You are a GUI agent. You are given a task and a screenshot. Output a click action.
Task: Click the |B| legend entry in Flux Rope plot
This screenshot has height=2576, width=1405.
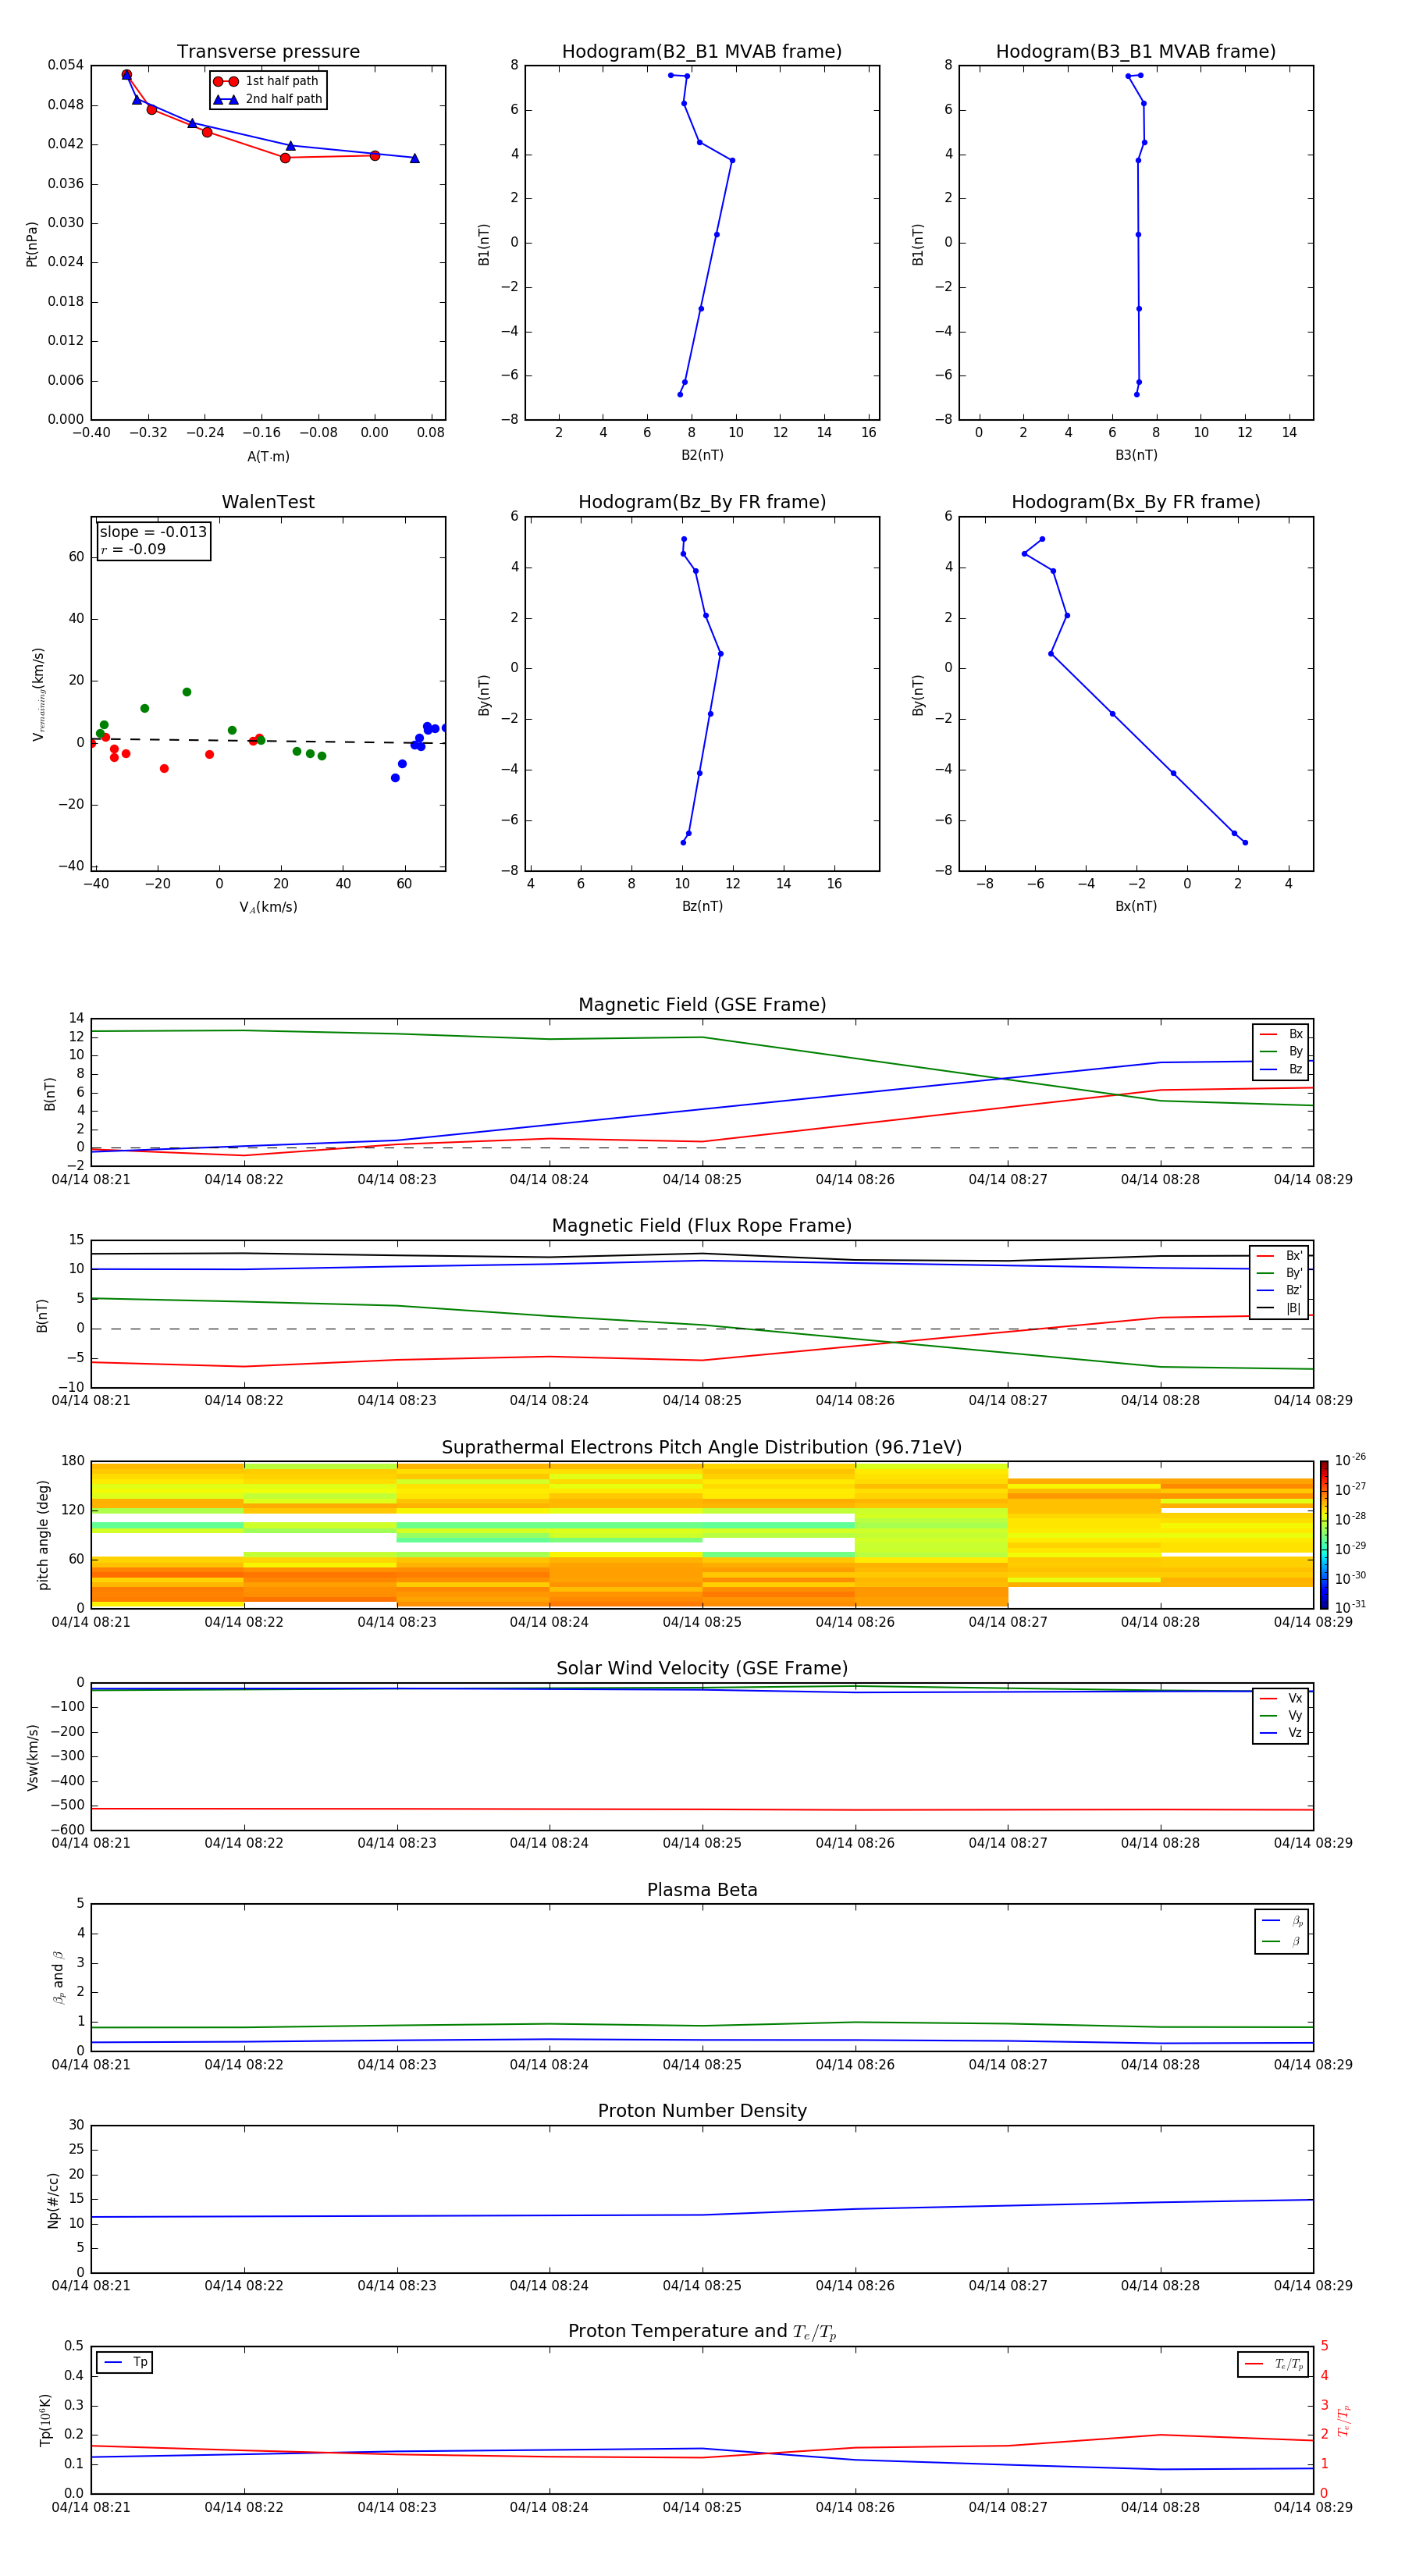(1279, 1308)
